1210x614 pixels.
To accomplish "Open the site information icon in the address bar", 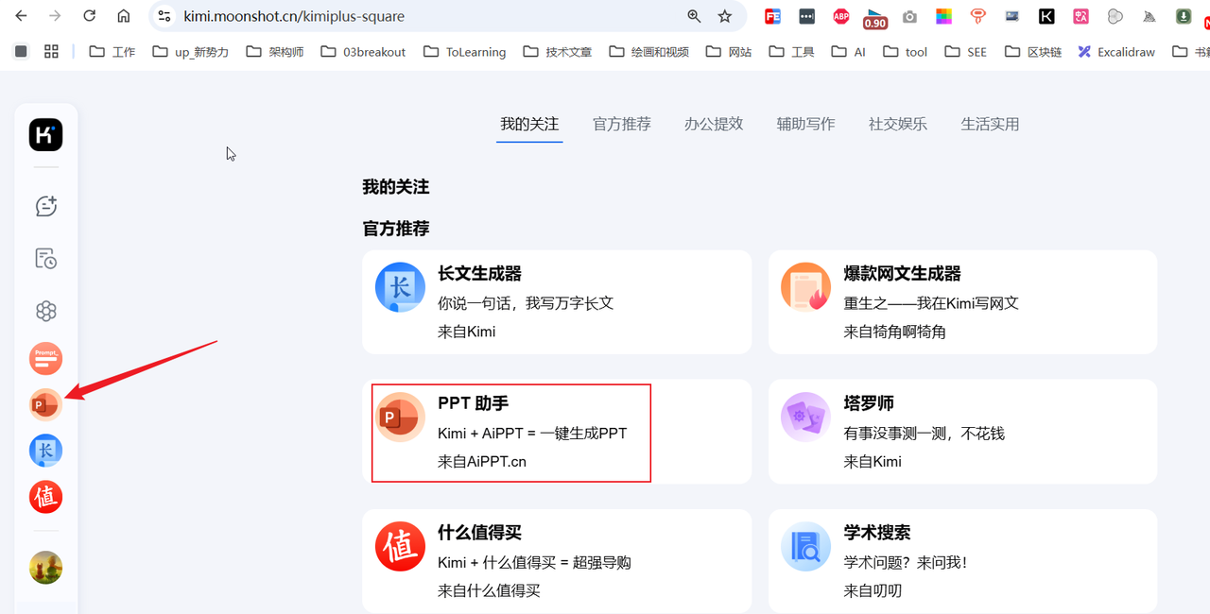I will 164,16.
